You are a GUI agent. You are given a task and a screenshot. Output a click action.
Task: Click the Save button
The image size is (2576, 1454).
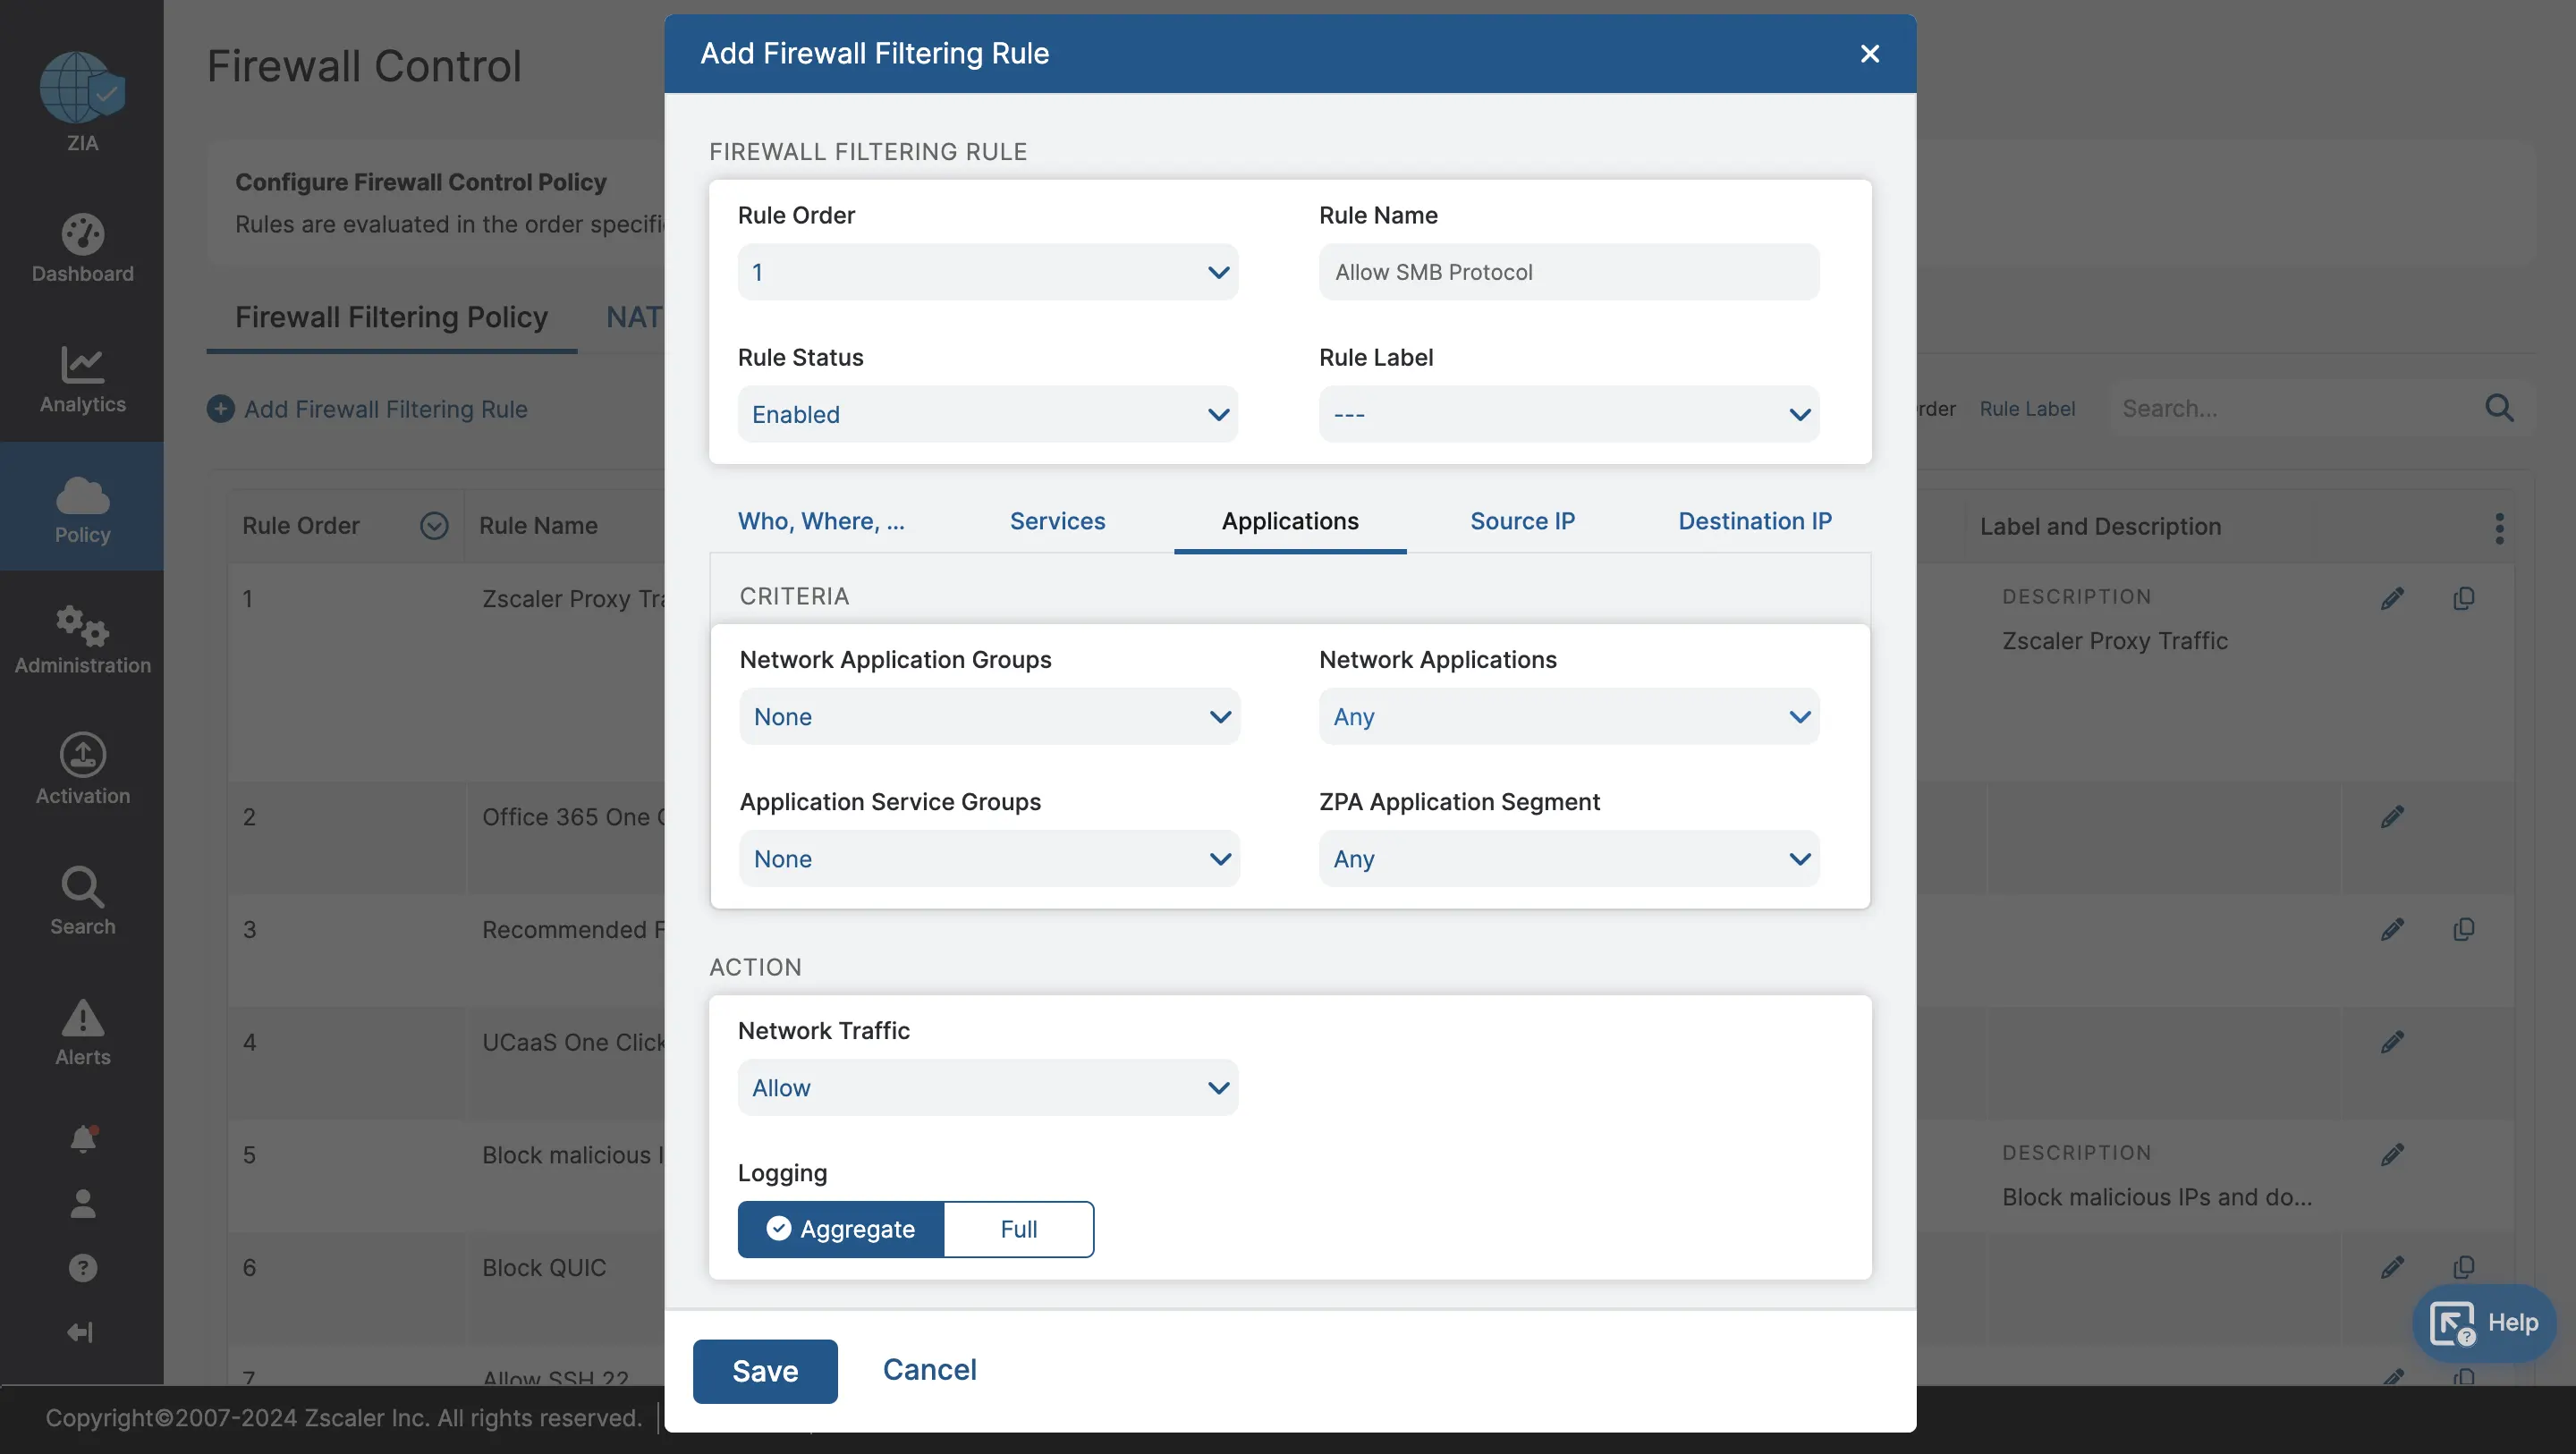coord(764,1371)
